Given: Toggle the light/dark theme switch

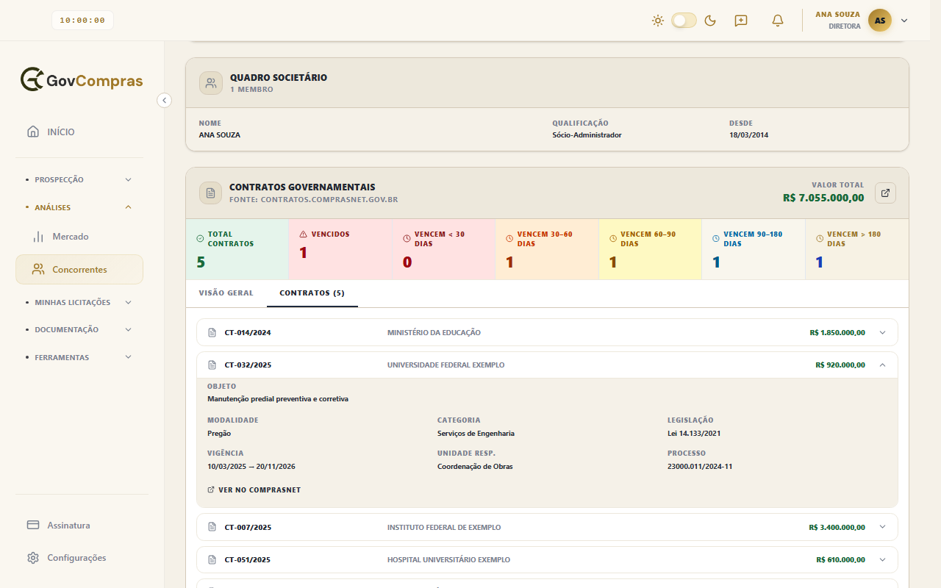Looking at the screenshot, I should (684, 21).
